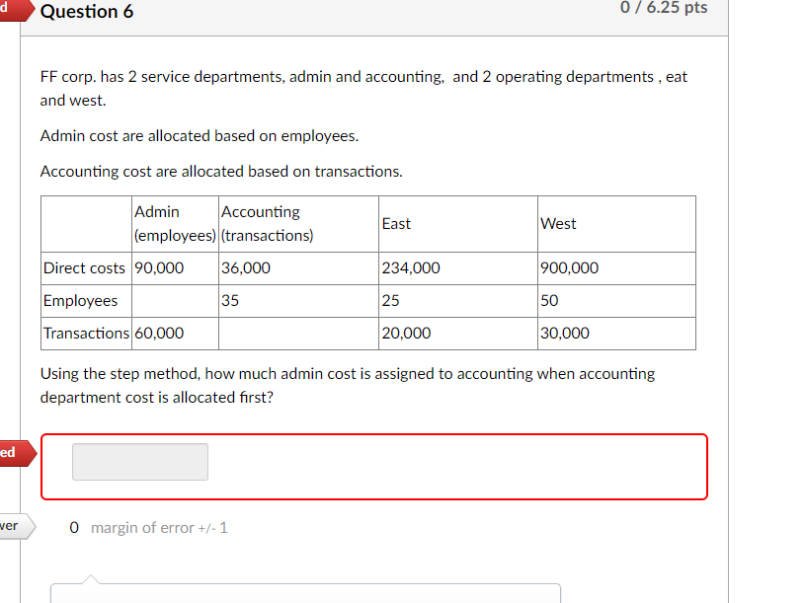Image resolution: width=805 pixels, height=603 pixels.
Task: Click the step method question text
Action: 347,385
